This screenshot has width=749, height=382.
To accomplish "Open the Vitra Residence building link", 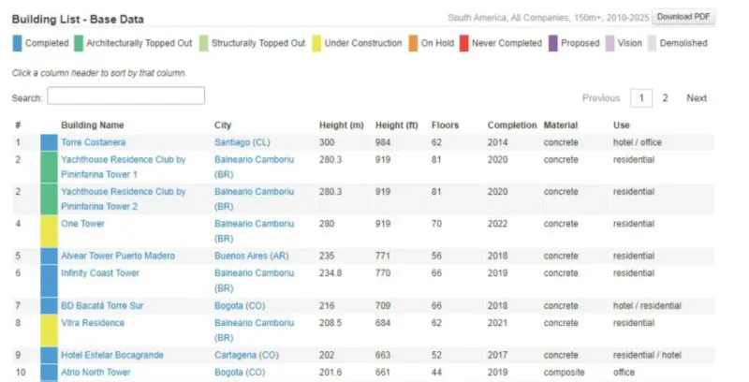I will pos(93,323).
